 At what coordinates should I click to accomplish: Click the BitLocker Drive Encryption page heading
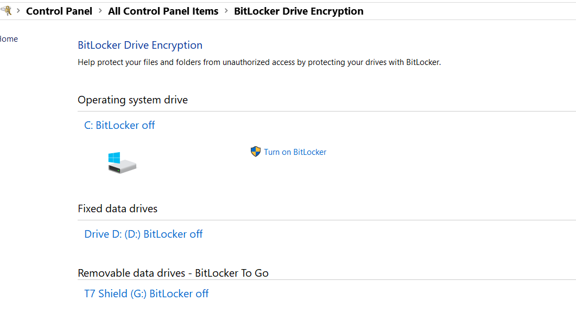click(x=140, y=45)
